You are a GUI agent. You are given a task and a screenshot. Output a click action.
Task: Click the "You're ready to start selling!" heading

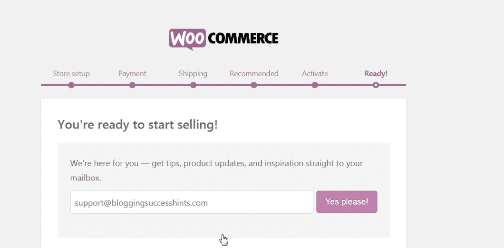click(137, 125)
